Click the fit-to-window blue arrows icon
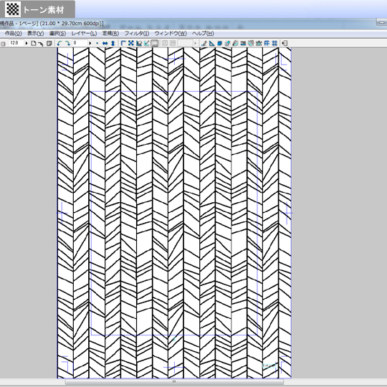 [131, 43]
